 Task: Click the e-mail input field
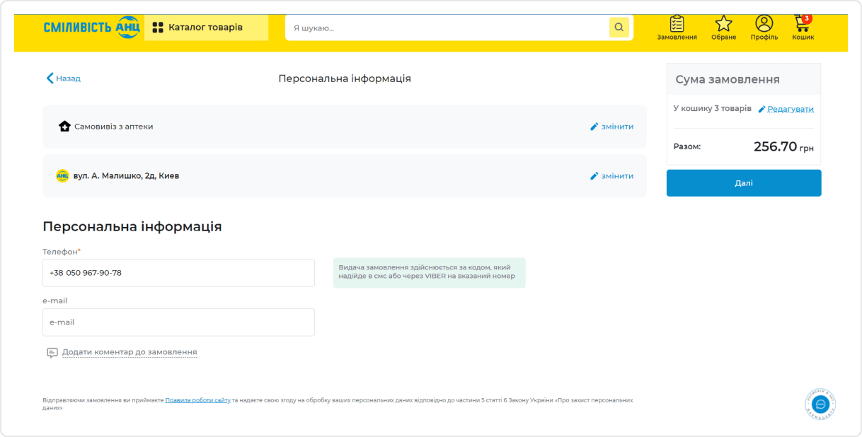[x=178, y=322]
